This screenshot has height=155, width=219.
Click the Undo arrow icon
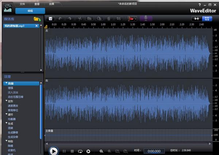click(61, 18)
